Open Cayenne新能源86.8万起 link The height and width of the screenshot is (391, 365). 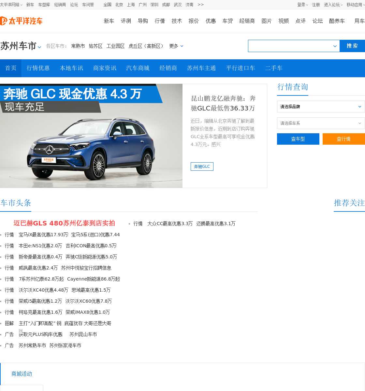[94, 279]
